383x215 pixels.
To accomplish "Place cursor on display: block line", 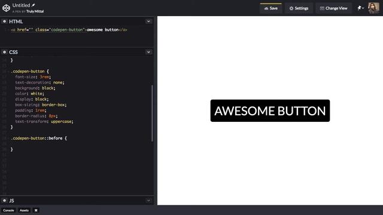I will tap(32, 99).
